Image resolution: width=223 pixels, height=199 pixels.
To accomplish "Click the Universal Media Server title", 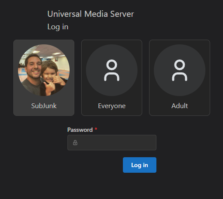I will (x=91, y=14).
